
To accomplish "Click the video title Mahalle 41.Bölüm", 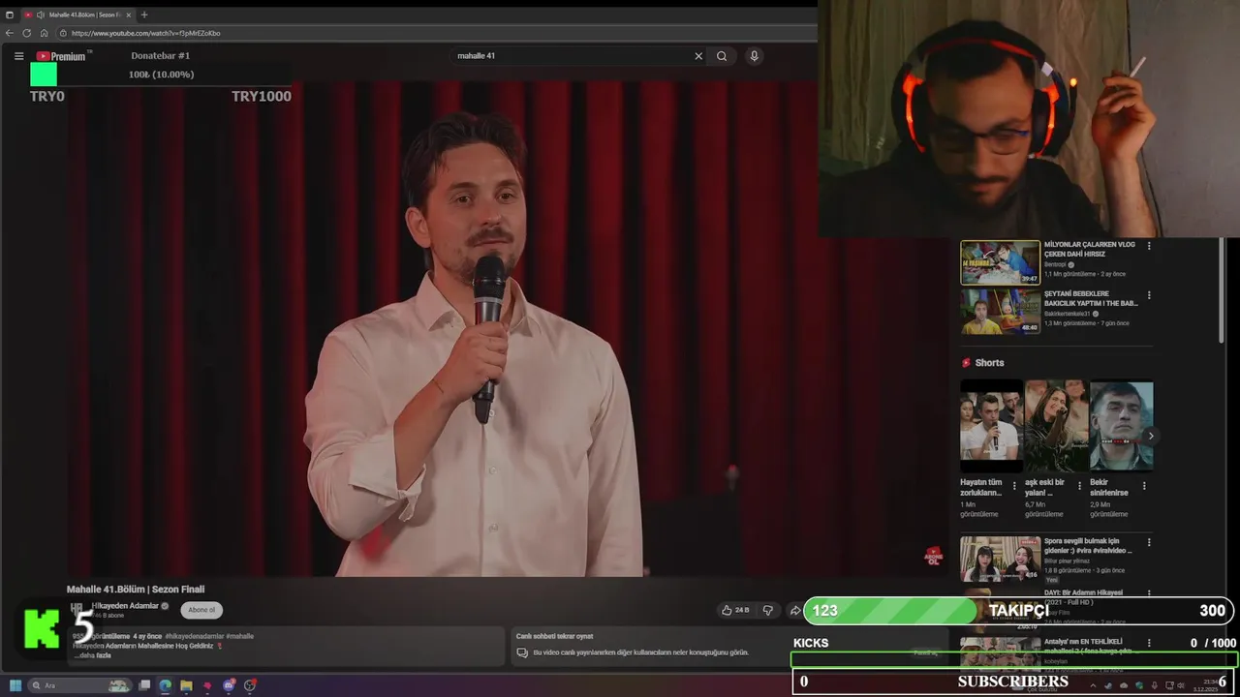I will [x=136, y=589].
